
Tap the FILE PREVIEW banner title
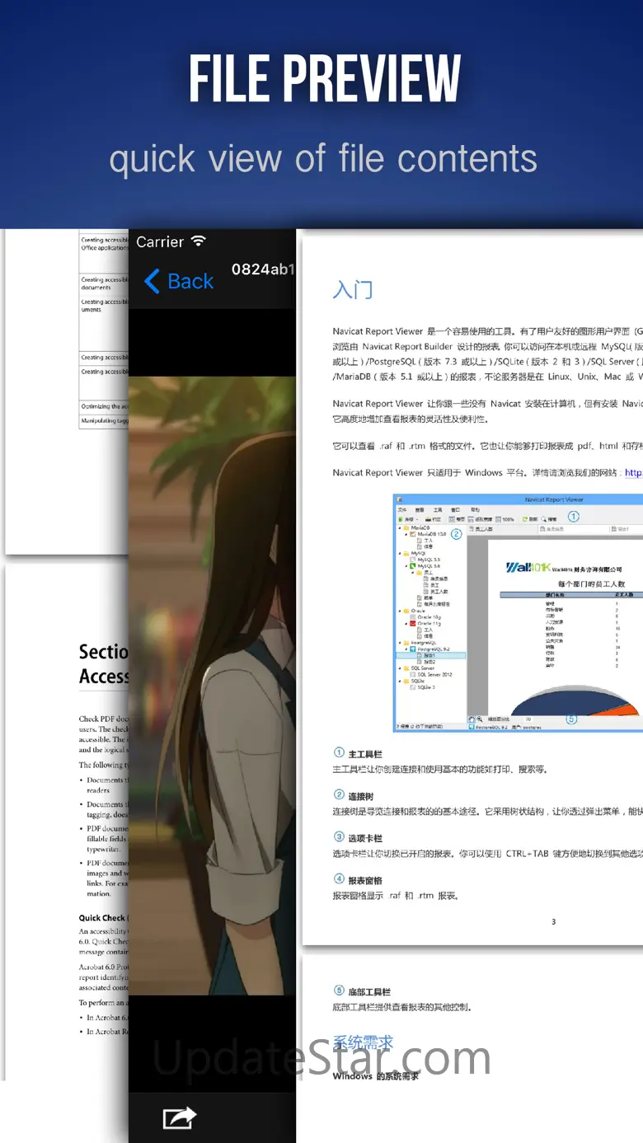(325, 79)
